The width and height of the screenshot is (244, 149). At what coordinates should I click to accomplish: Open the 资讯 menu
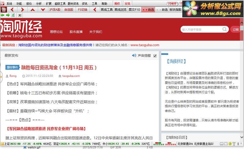pos(85,4)
